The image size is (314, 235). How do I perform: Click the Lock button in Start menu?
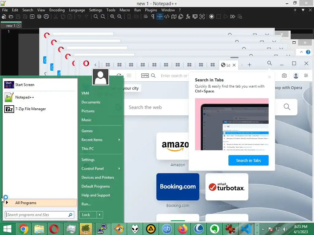(x=88, y=215)
